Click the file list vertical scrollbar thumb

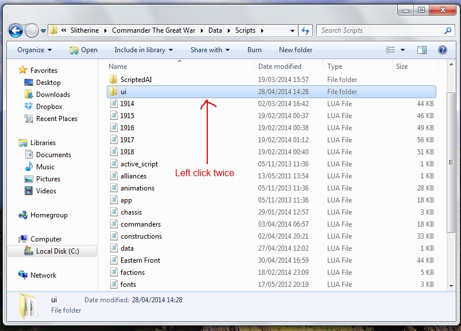point(451,162)
